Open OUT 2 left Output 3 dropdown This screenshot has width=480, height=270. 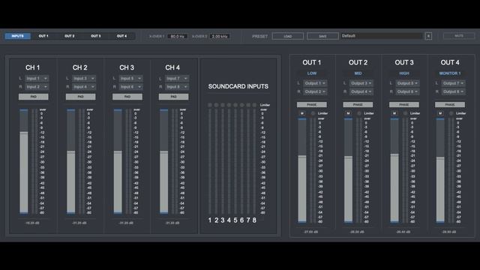(361, 83)
